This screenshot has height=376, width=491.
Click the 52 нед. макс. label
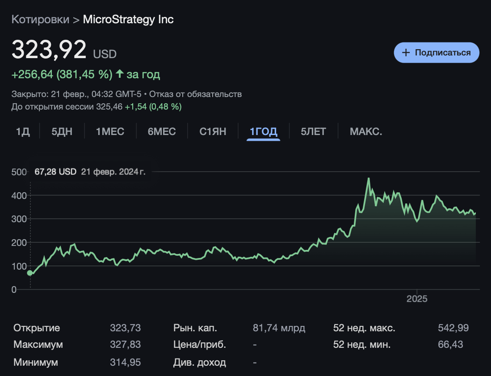point(364,328)
